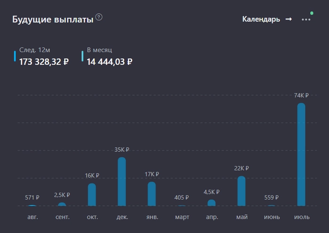This screenshot has height=233, width=329.
Task: Click the 559 ₽ value above июнь
Action: pos(272,197)
